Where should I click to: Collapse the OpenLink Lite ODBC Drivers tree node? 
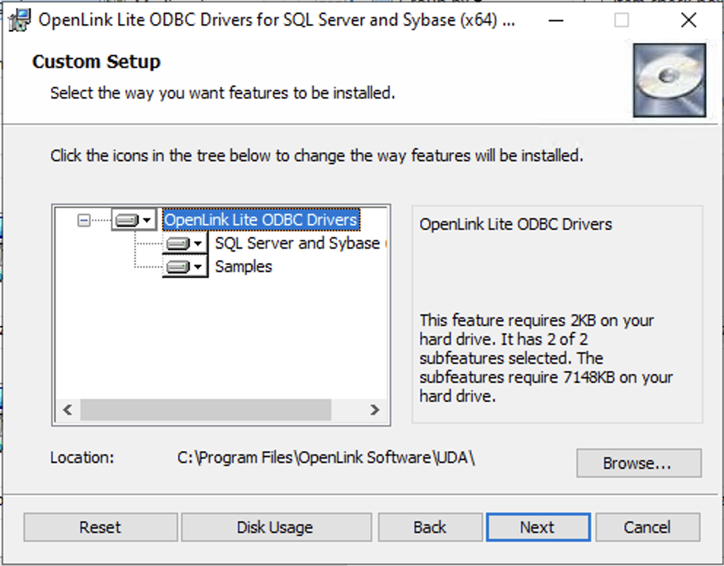coord(84,220)
